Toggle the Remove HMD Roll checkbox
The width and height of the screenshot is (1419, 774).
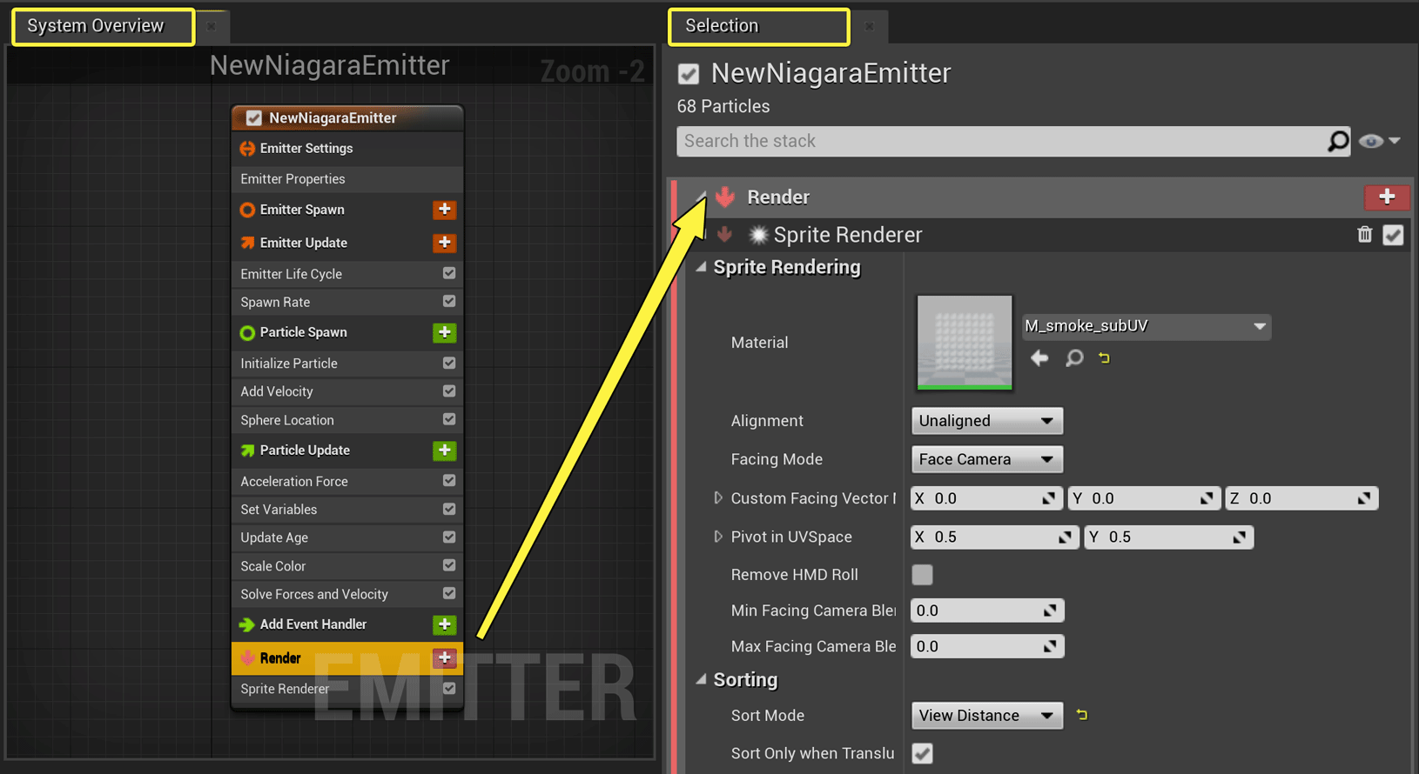coord(922,575)
